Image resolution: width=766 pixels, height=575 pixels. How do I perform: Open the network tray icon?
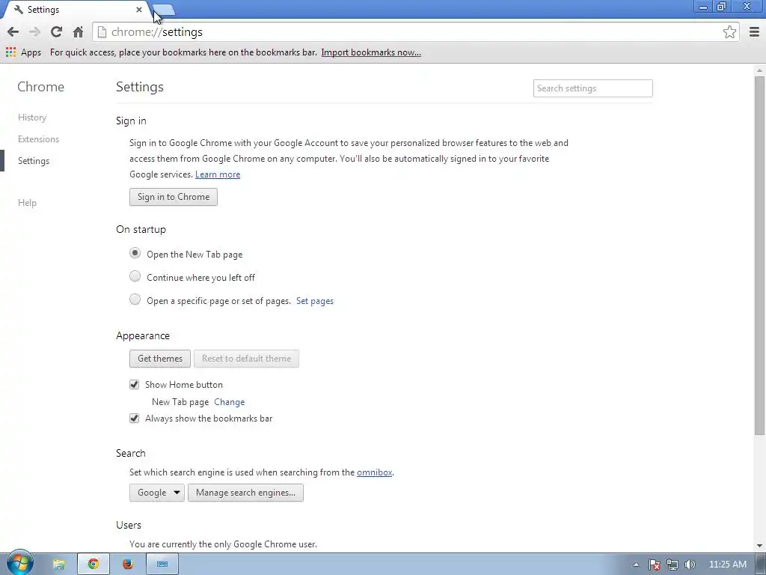[672, 565]
